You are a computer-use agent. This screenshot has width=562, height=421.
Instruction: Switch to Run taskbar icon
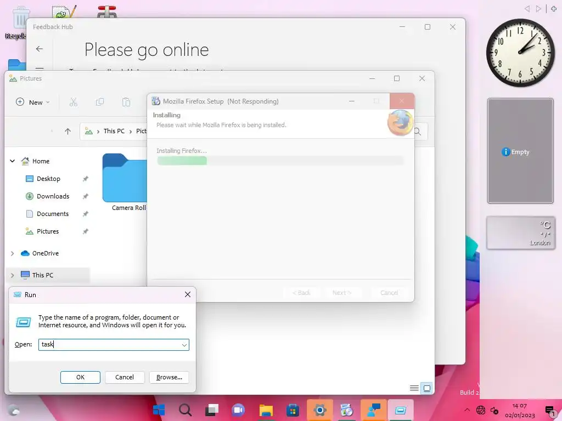(400, 410)
